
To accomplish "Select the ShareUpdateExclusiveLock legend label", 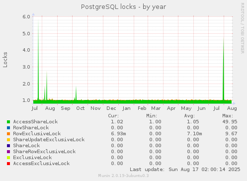I will click(49, 140).
